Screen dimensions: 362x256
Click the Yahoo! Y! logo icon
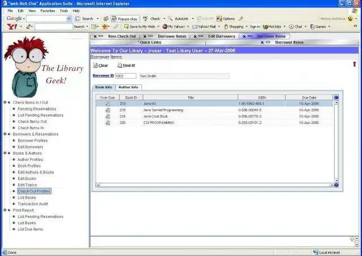[12, 27]
